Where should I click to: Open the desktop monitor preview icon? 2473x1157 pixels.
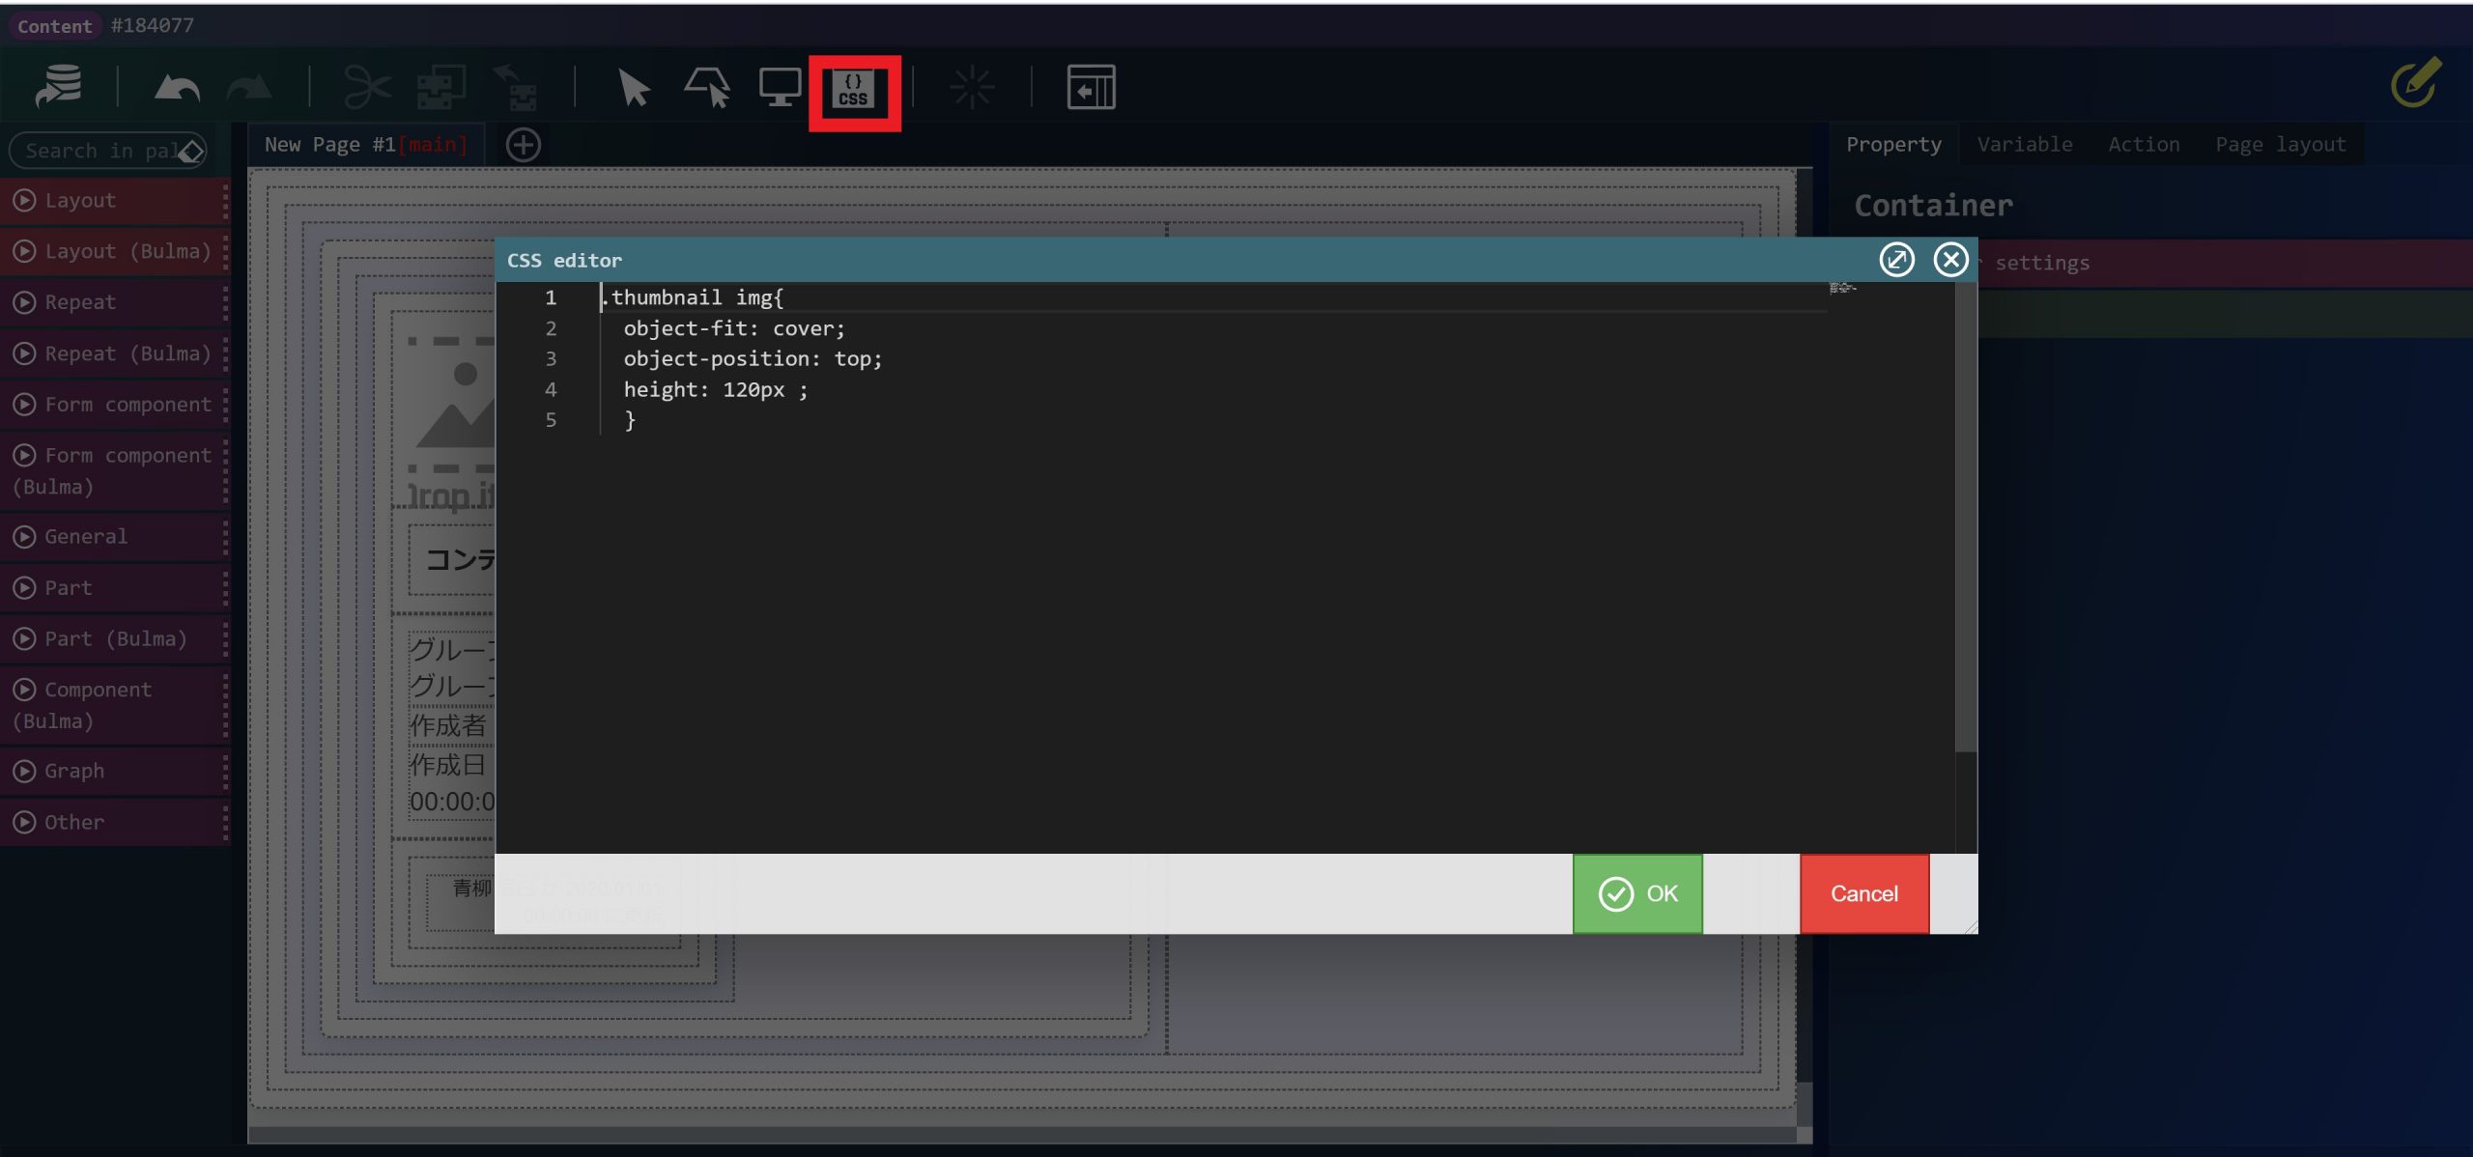[x=779, y=88]
